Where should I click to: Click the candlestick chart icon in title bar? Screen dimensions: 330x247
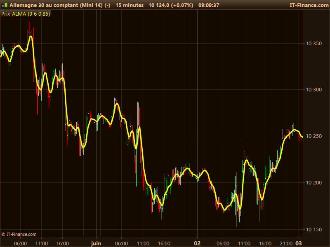pos(5,5)
